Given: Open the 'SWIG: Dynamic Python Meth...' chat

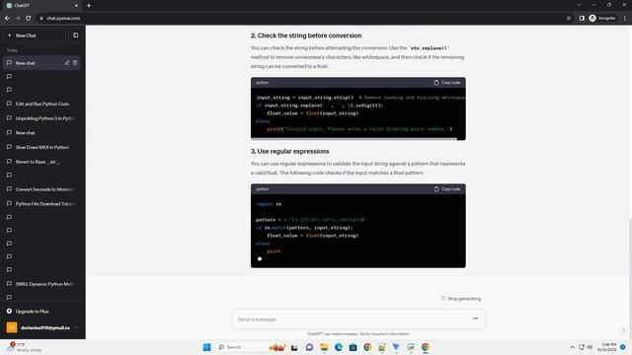Looking at the screenshot, I should (x=41, y=284).
